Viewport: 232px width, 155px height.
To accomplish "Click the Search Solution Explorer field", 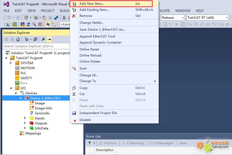I will tap(36, 46).
